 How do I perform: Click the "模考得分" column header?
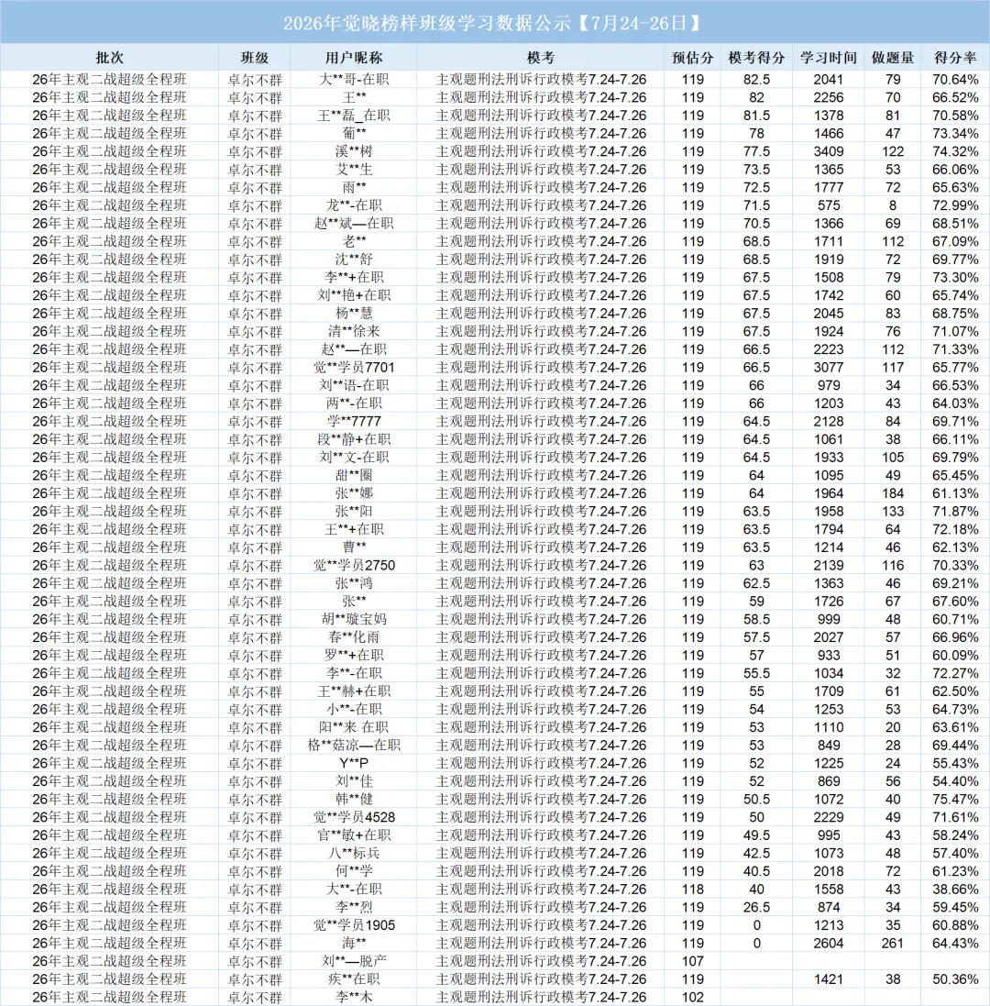coord(756,58)
